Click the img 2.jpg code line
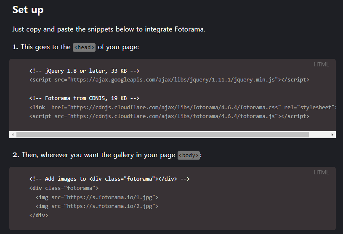Viewport: 343px width, 234px height. click(97, 206)
